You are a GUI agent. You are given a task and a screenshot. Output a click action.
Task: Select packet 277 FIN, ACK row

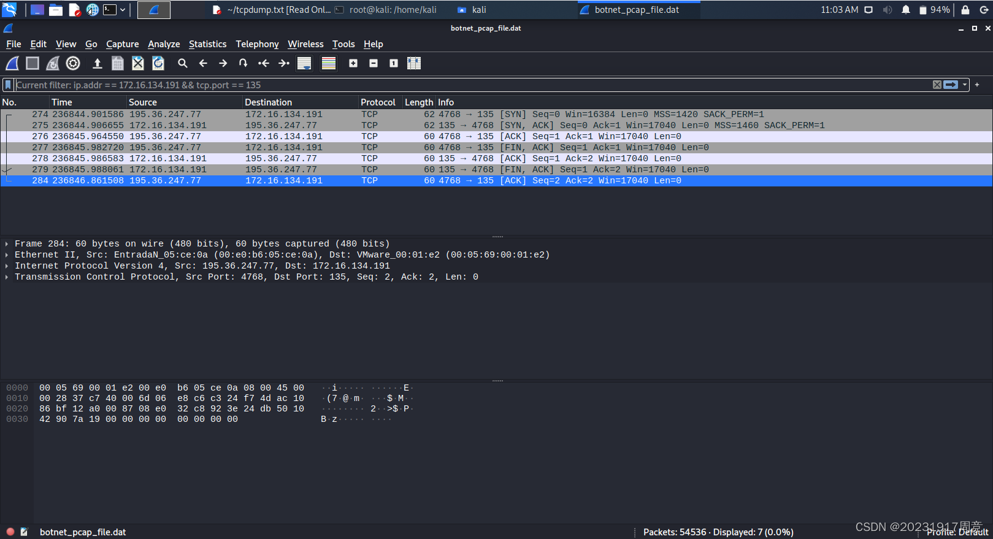(496, 148)
